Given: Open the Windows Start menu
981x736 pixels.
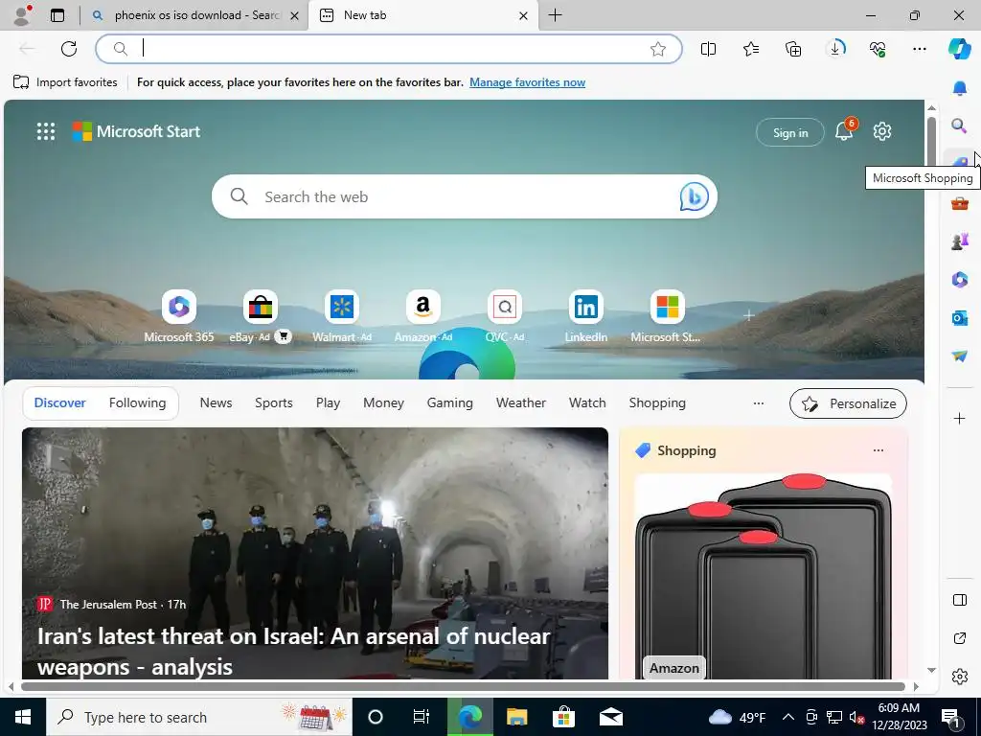Looking at the screenshot, I should click(x=23, y=717).
